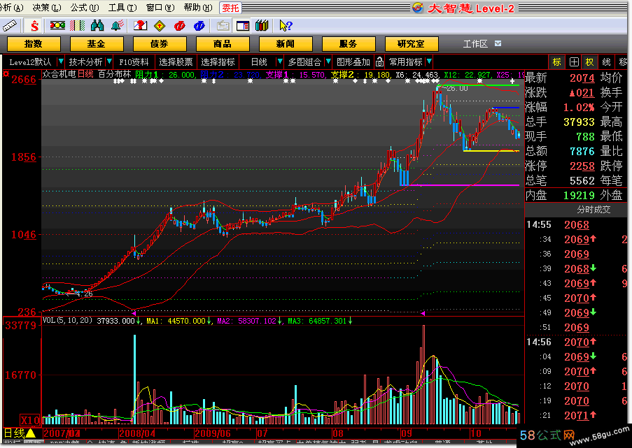Click the padlock lock icon
The height and width of the screenshot is (448, 632).
point(379,62)
